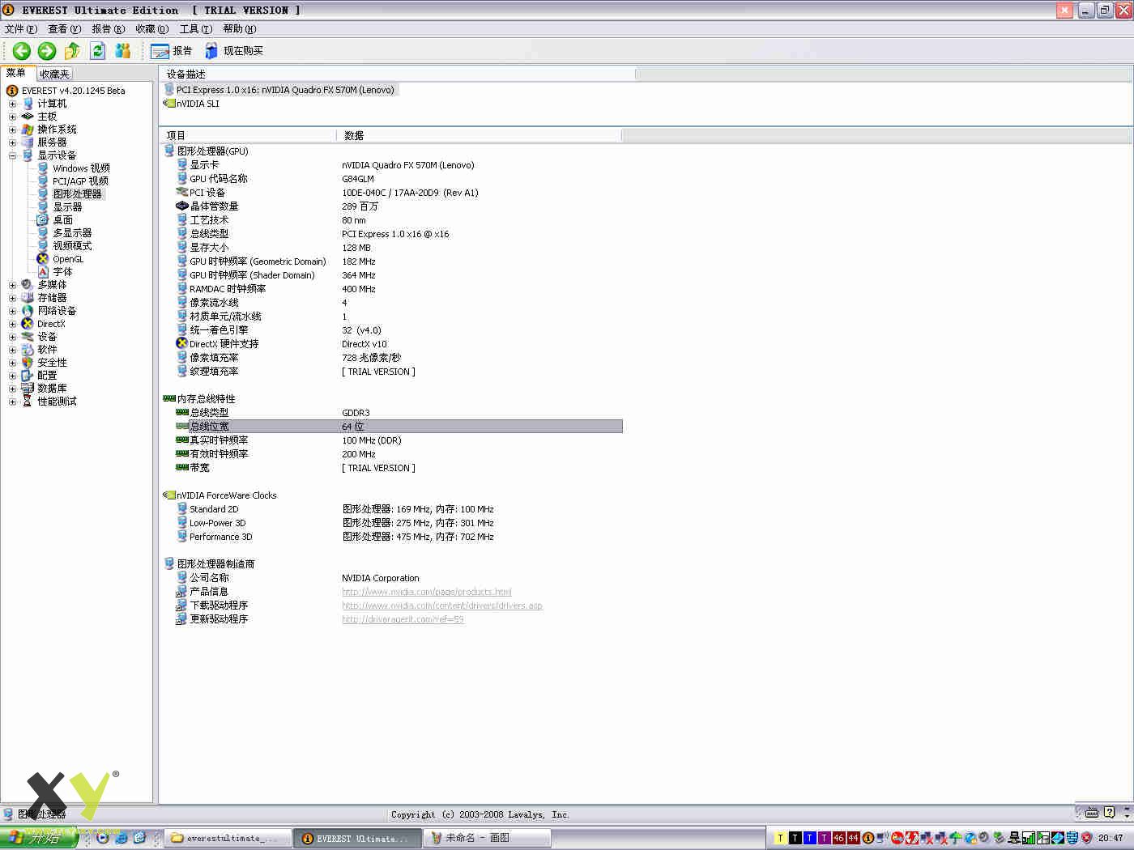Click the 设备 devices icon in tree
This screenshot has width=1134, height=850.
click(28, 337)
